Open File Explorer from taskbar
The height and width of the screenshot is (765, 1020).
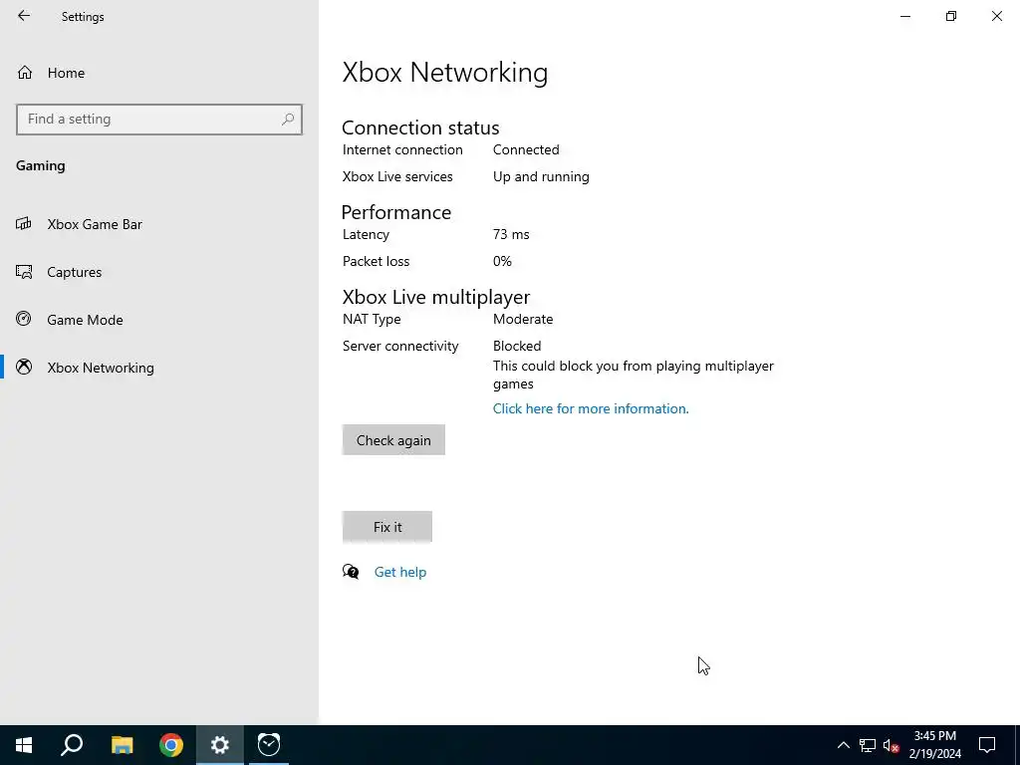[x=122, y=745]
